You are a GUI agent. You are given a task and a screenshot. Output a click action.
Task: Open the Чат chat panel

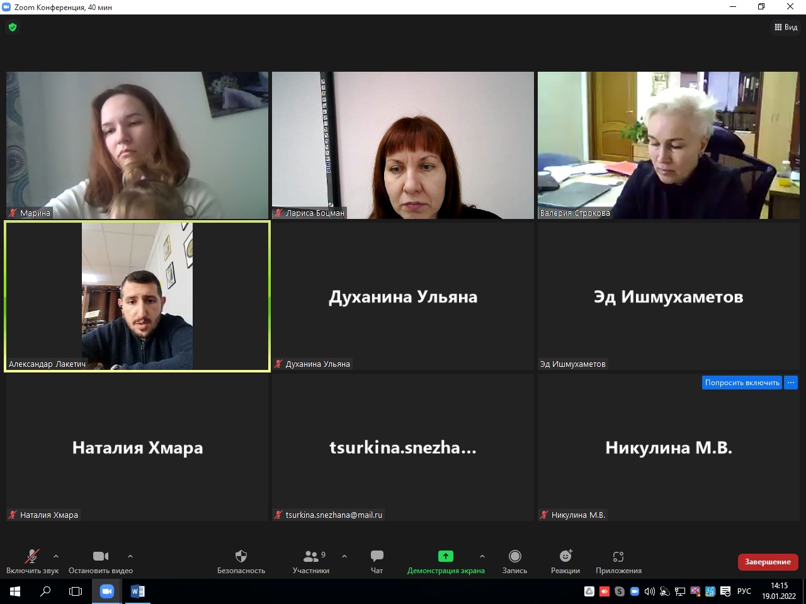(377, 561)
